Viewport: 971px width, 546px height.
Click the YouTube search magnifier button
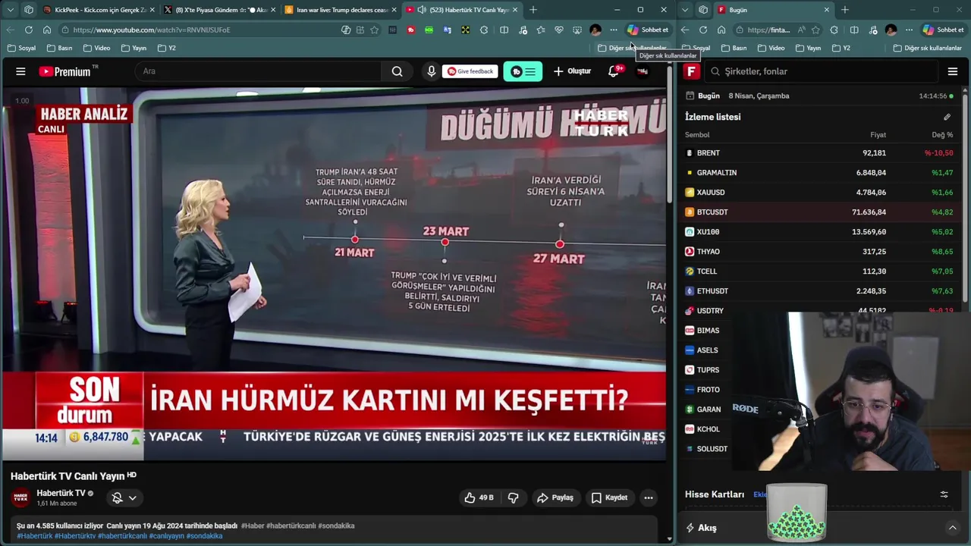(x=397, y=71)
